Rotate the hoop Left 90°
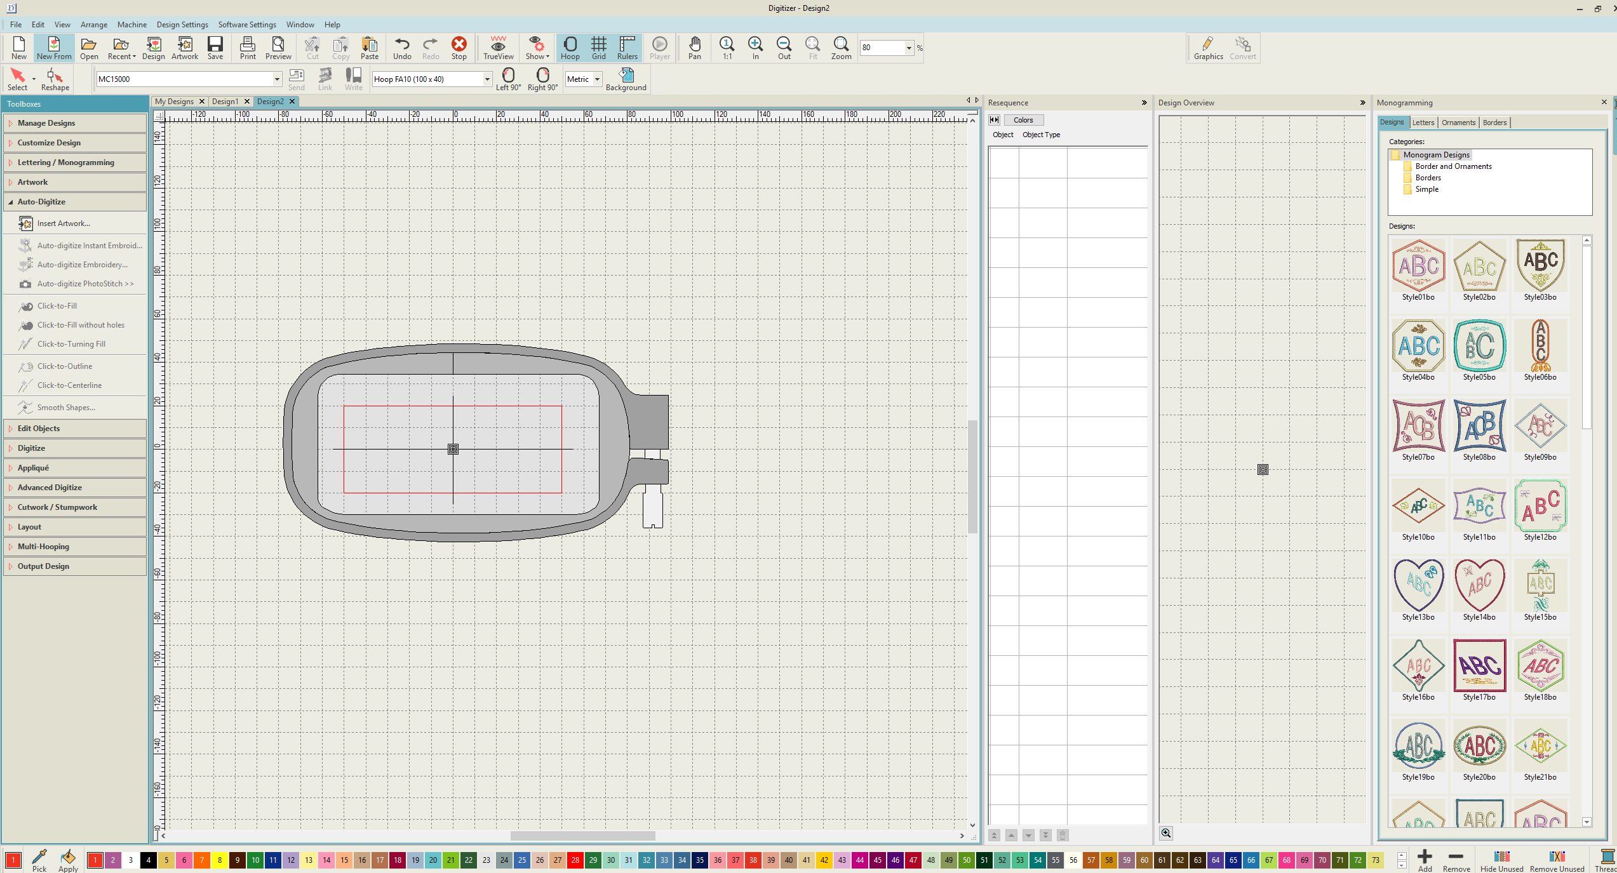1617x873 pixels. click(x=508, y=79)
